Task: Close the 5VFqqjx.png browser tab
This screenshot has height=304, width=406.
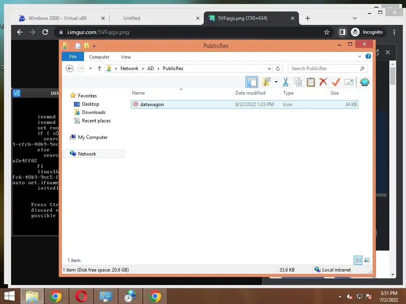Action: [x=292, y=18]
